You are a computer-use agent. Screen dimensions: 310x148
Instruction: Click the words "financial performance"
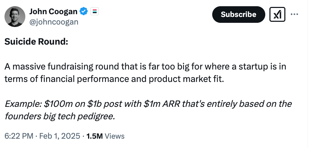coord(83,79)
